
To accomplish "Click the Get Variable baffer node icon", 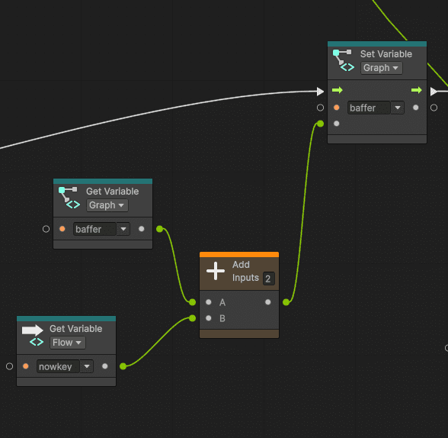I will click(69, 198).
